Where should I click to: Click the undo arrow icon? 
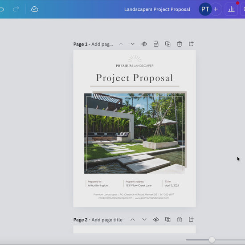(x=2, y=9)
